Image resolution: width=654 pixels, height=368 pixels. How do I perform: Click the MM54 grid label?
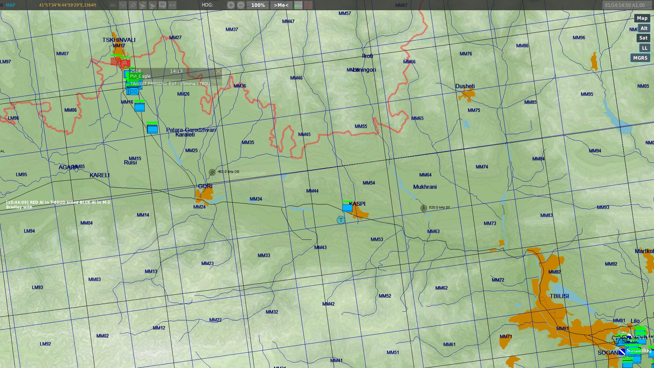click(x=369, y=183)
